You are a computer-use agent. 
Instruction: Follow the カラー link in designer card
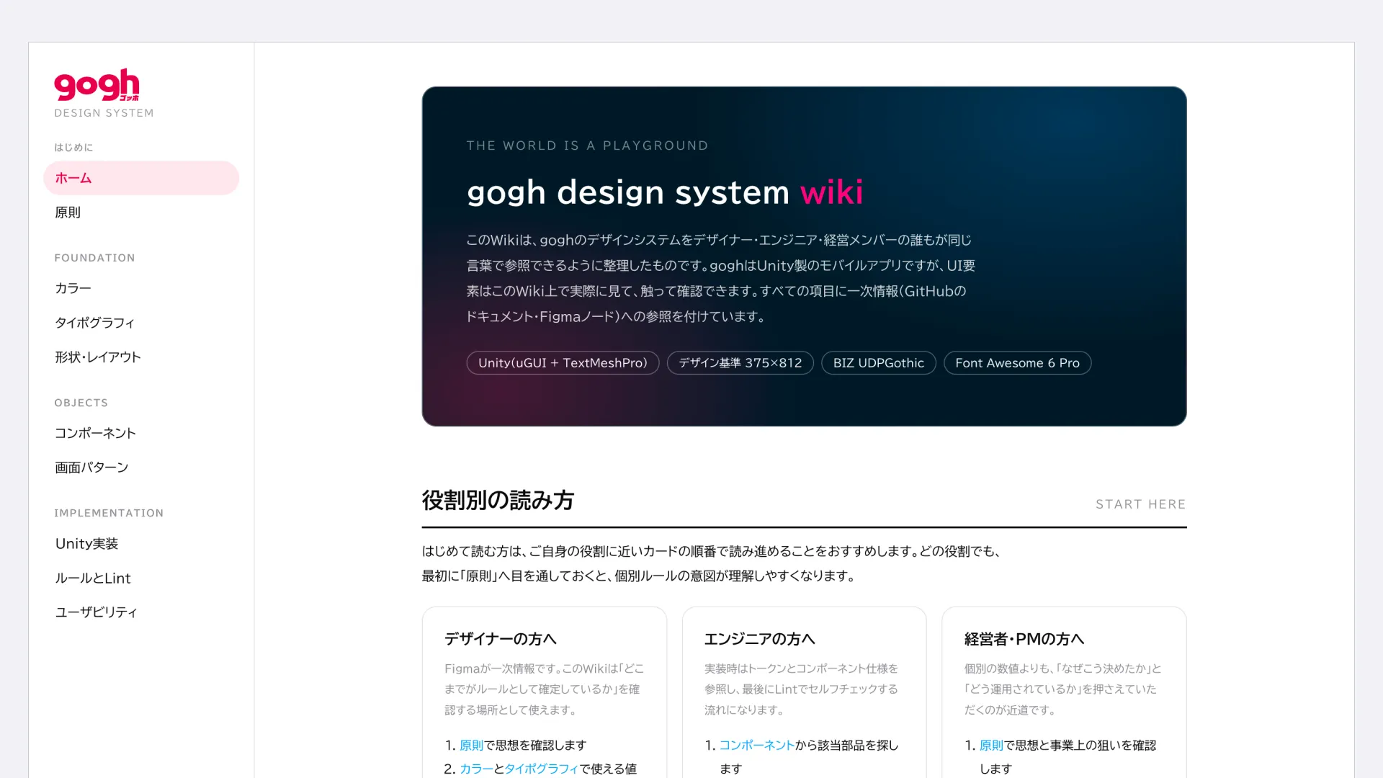(x=476, y=769)
